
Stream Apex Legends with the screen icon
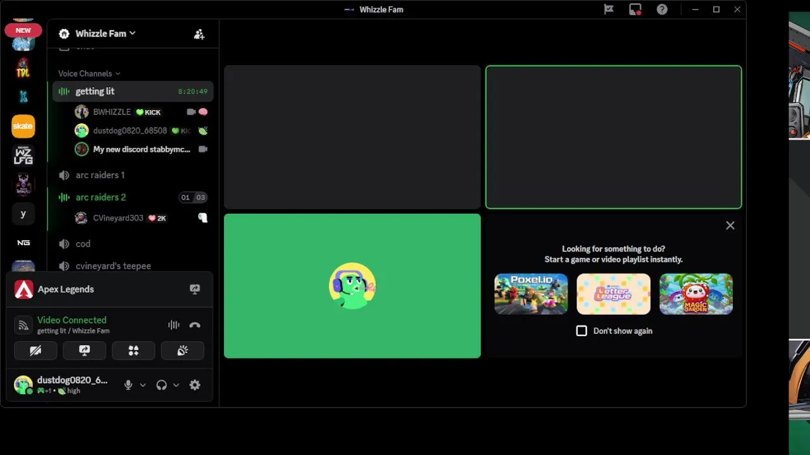pyautogui.click(x=194, y=289)
